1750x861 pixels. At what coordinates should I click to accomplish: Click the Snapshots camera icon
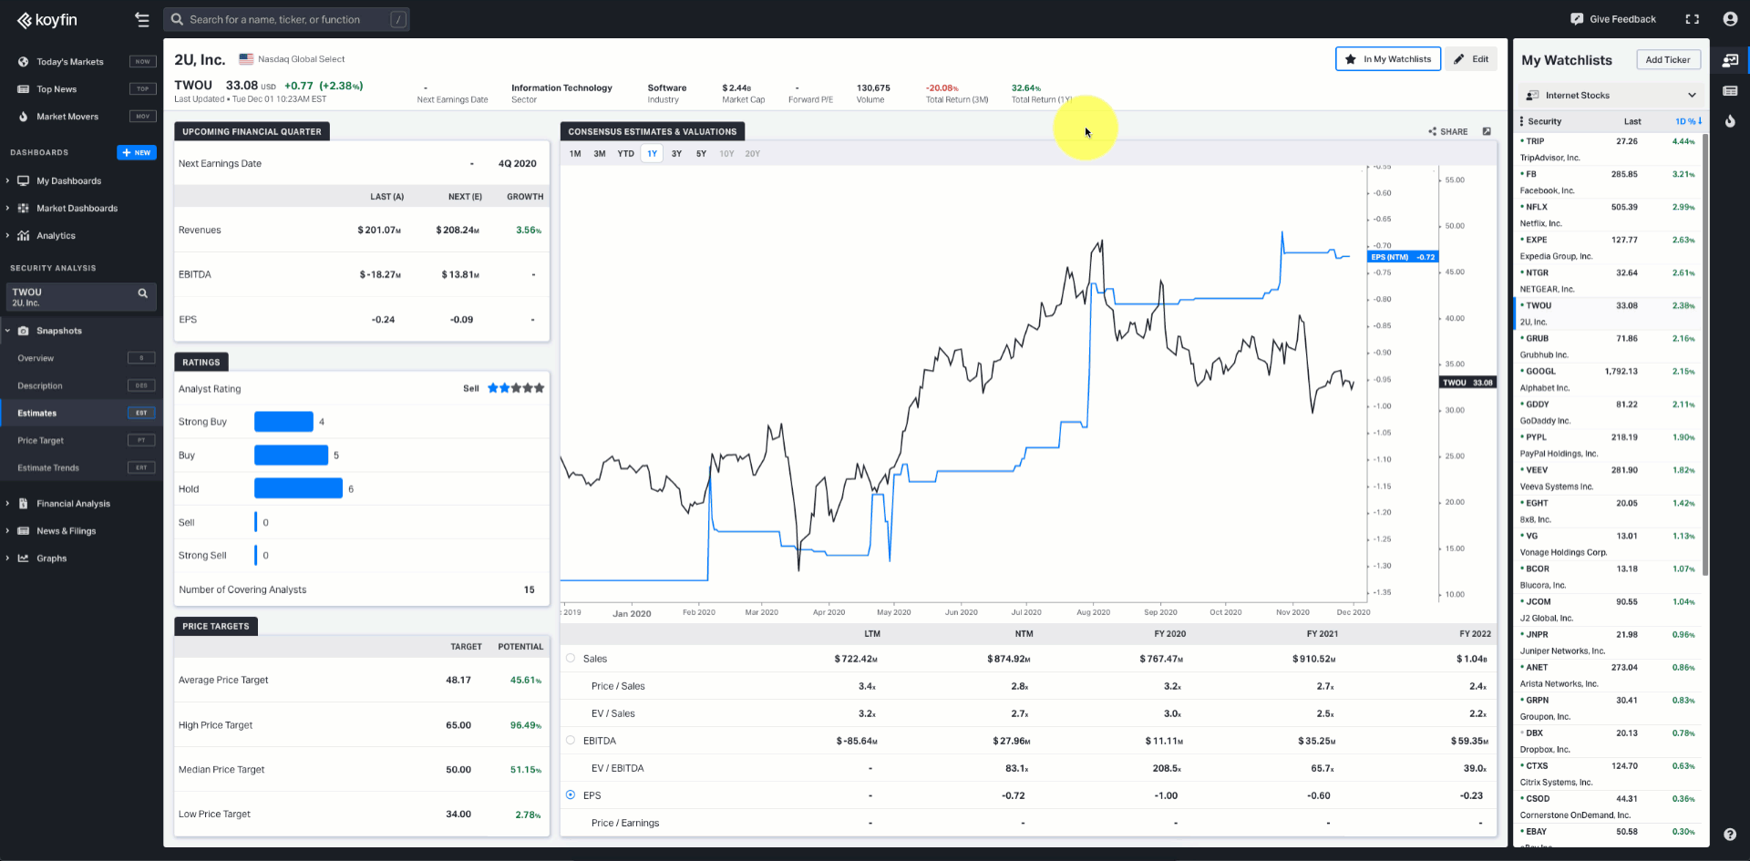click(24, 331)
